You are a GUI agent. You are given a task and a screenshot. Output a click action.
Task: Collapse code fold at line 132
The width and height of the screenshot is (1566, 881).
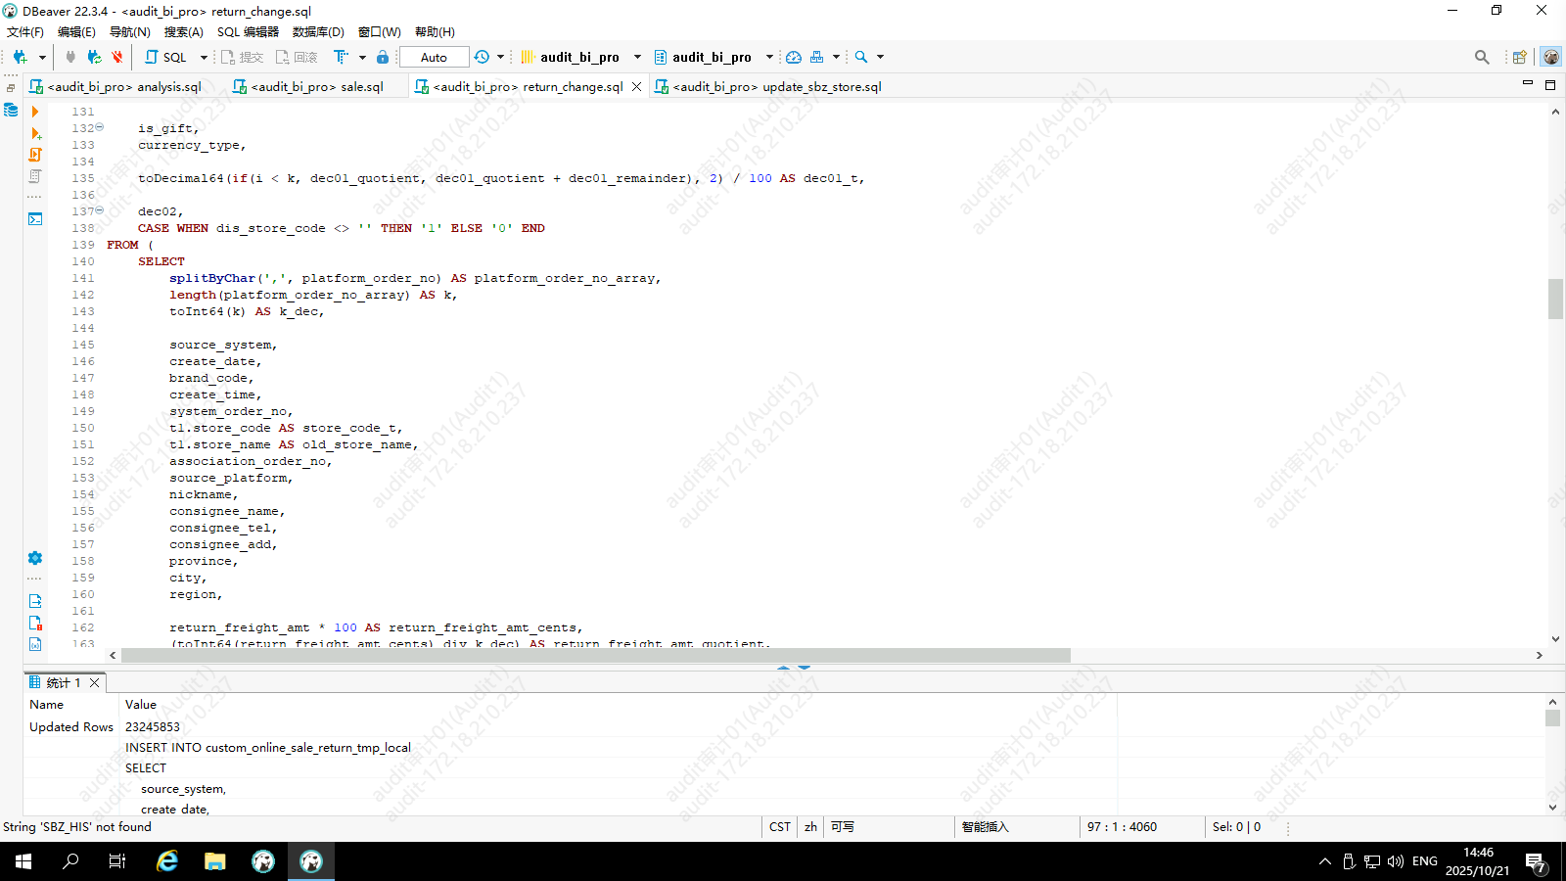coord(100,127)
